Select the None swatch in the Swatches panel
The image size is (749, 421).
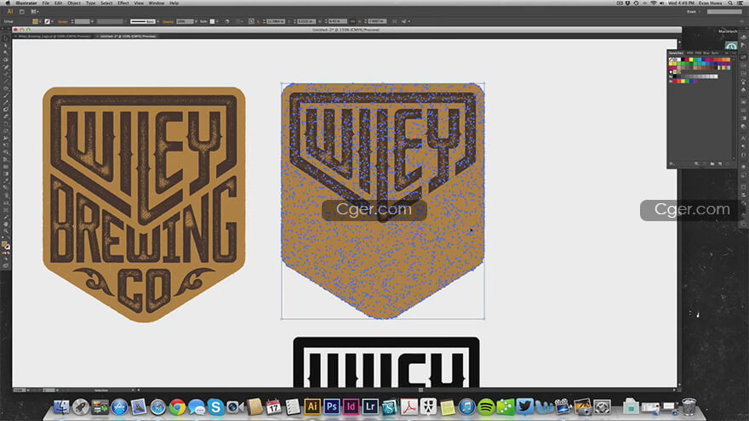(x=670, y=60)
